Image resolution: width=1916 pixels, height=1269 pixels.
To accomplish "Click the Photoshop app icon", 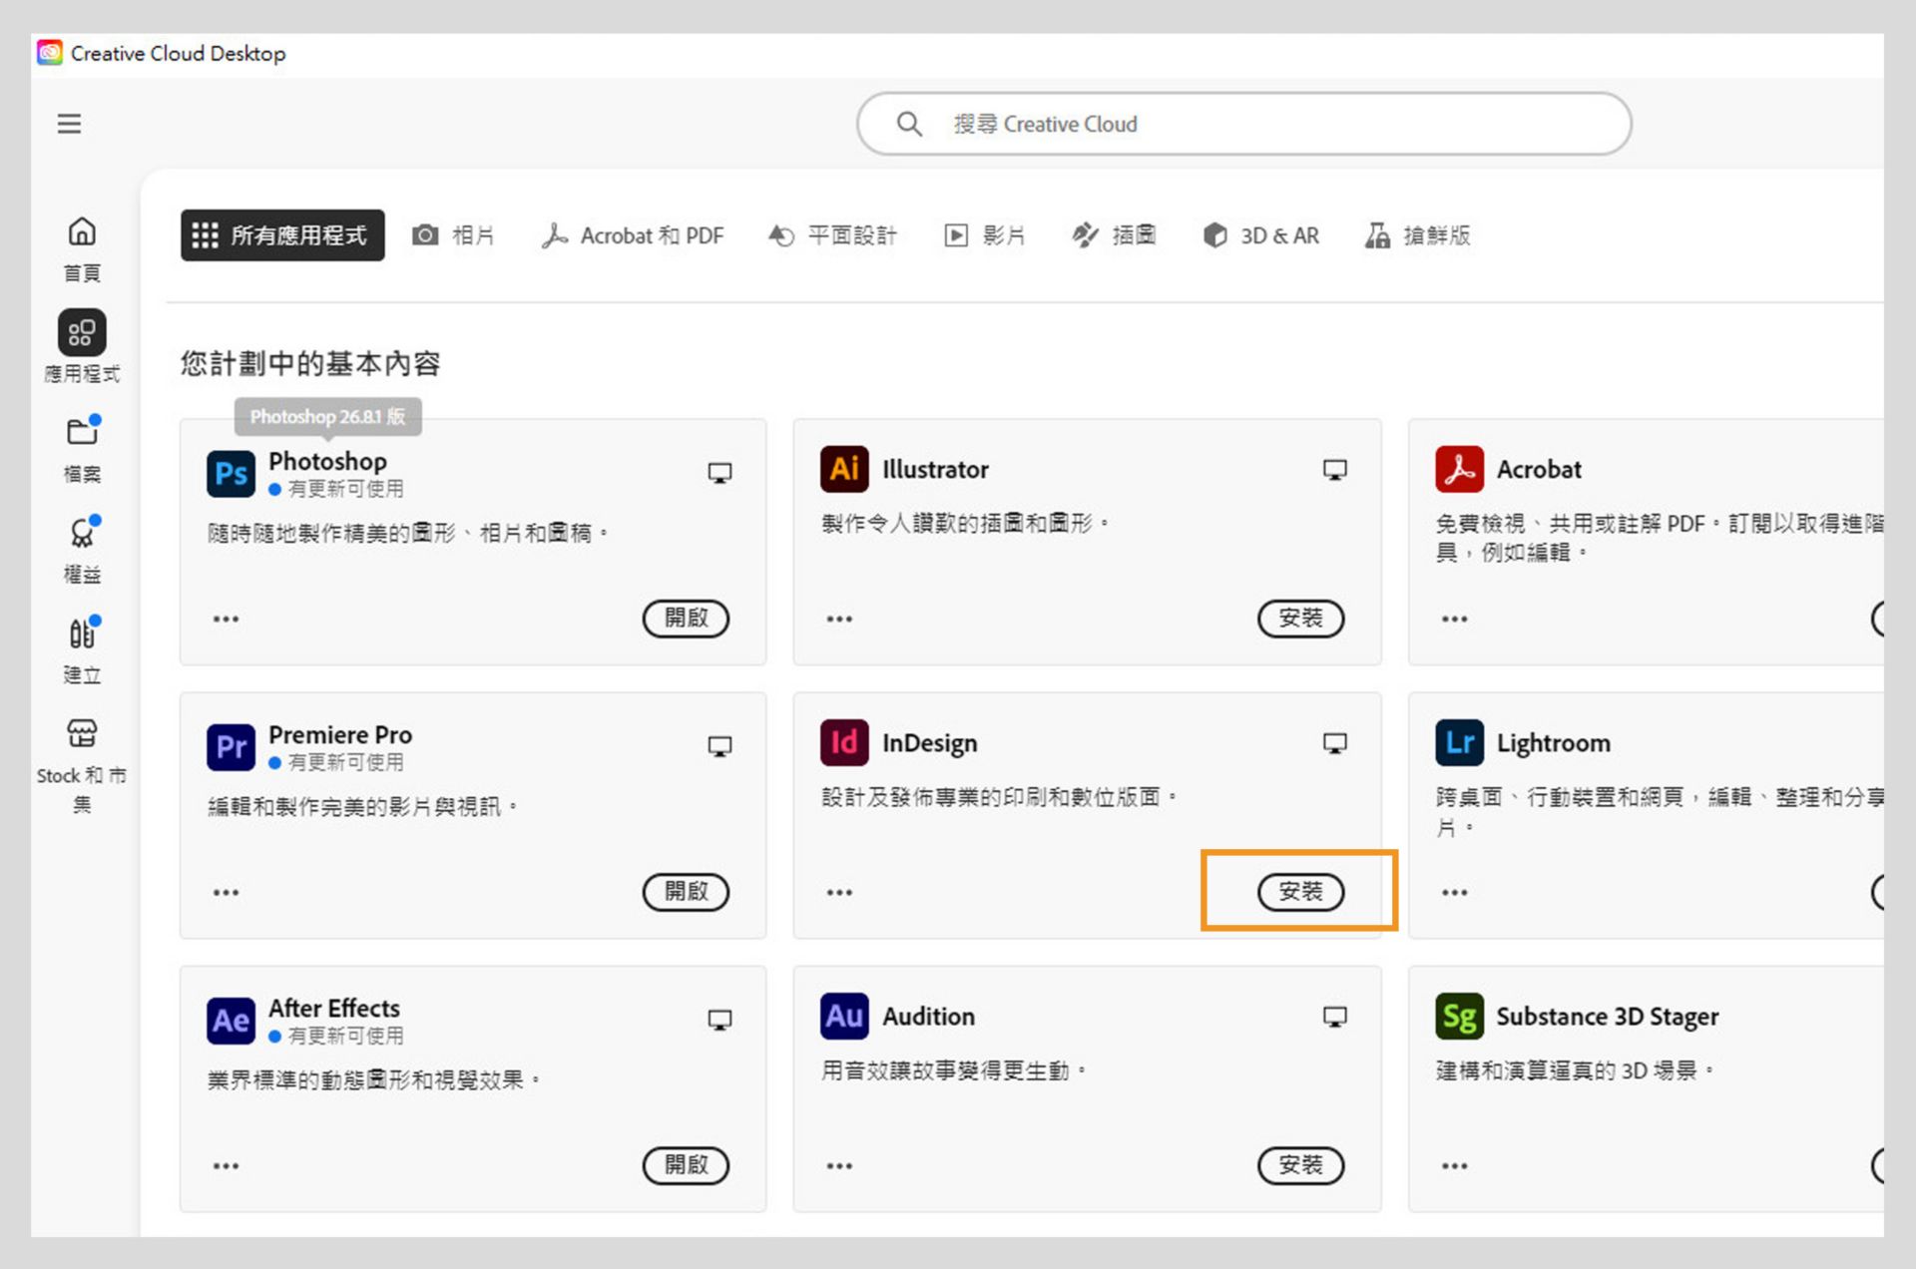I will [231, 473].
